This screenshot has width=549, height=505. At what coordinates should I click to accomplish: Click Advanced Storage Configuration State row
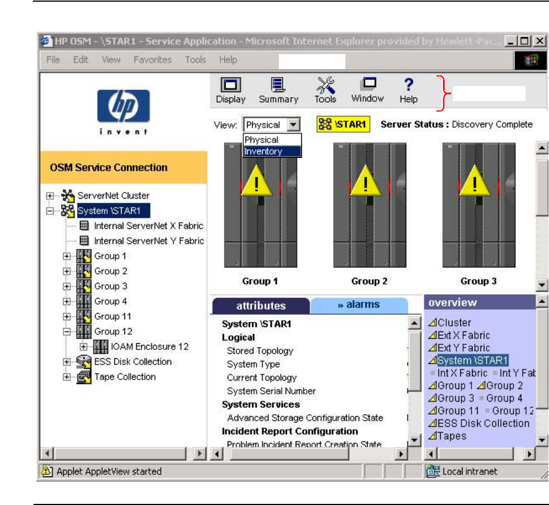pyautogui.click(x=305, y=418)
